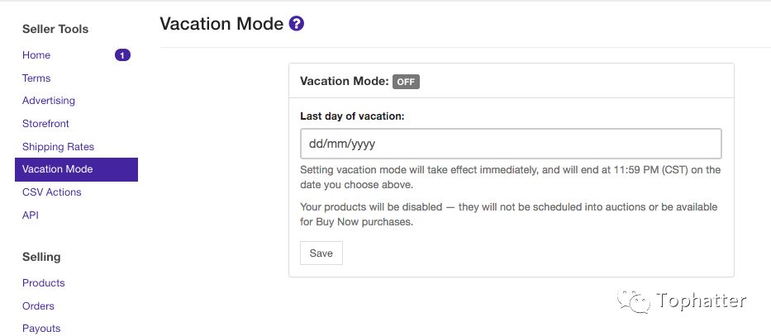771x336 pixels.
Task: Click the Seller Tools section heading
Action: [x=55, y=29]
